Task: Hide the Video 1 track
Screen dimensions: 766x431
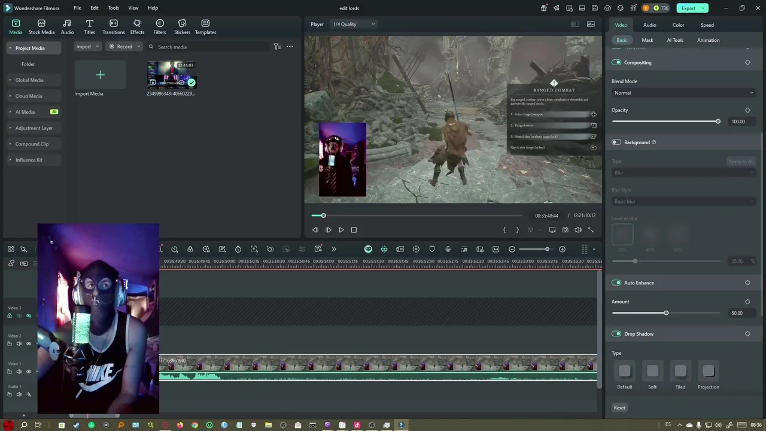Action: [28, 372]
